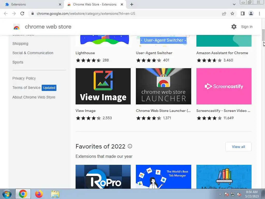Screen dimensions: 265x199
Task: Open the Lighthouse extension title
Action: tap(85, 53)
